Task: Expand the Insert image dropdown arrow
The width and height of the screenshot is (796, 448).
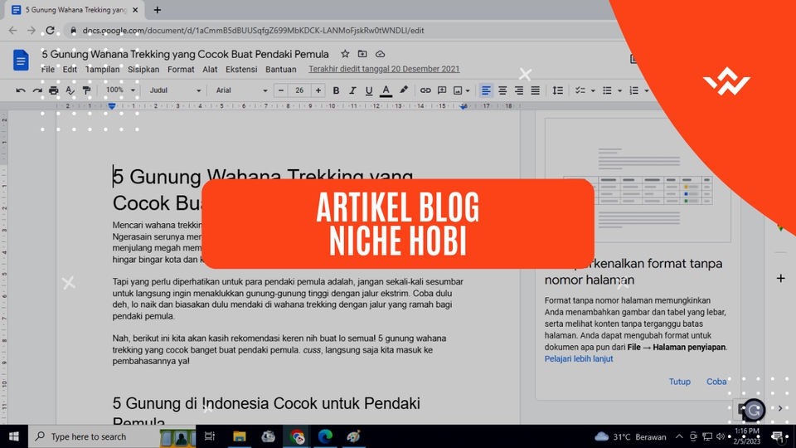Action: coord(468,91)
